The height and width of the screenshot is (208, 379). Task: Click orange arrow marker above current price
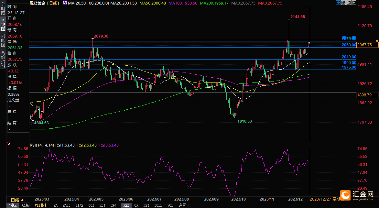point(377,40)
